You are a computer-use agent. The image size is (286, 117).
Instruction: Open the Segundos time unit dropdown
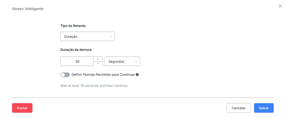pos(122,61)
